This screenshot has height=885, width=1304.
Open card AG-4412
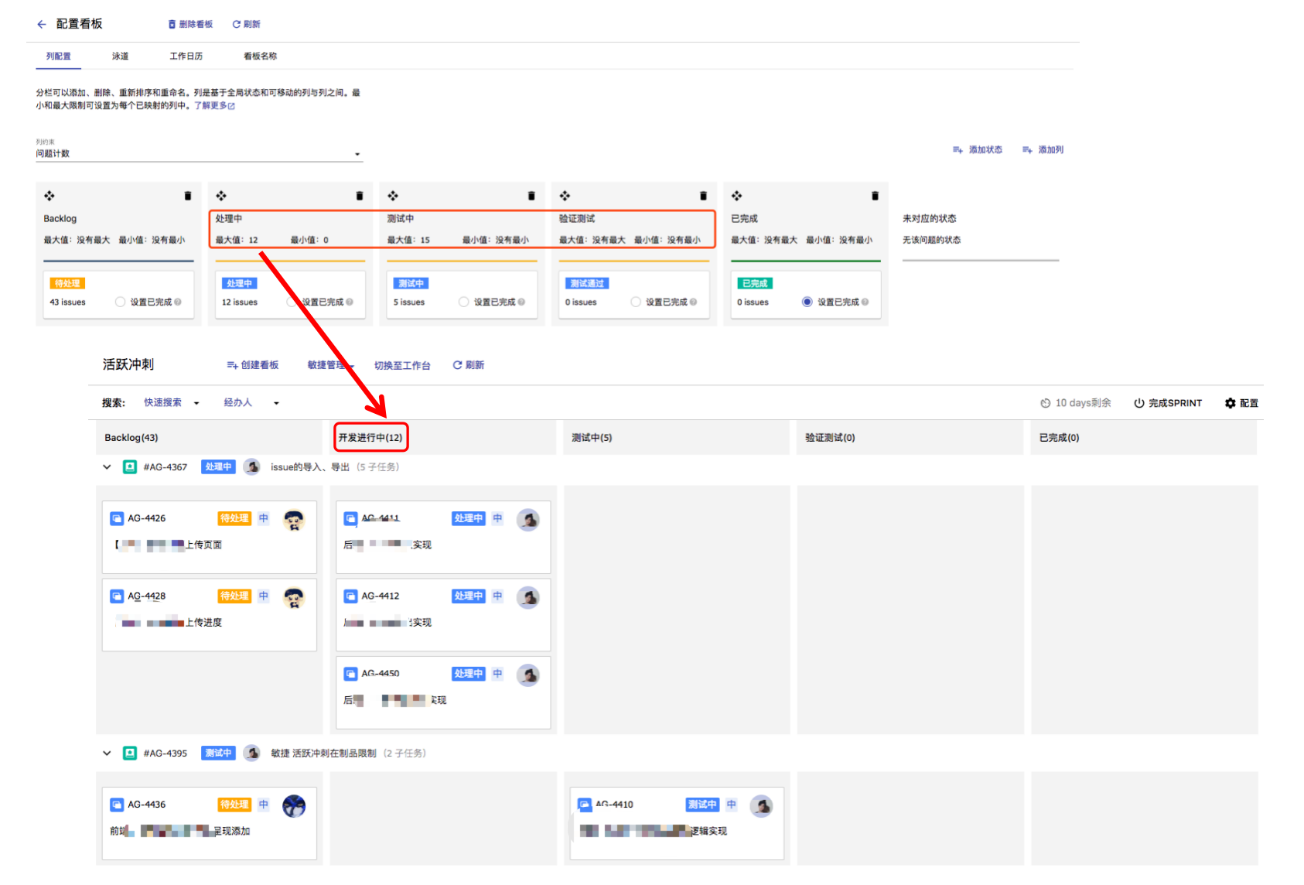(x=443, y=614)
